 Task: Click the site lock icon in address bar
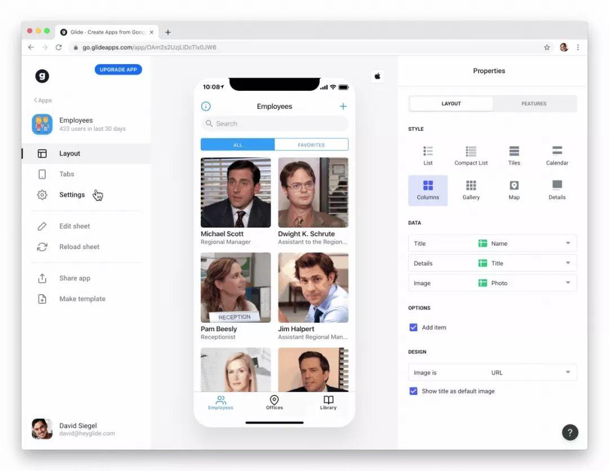76,47
